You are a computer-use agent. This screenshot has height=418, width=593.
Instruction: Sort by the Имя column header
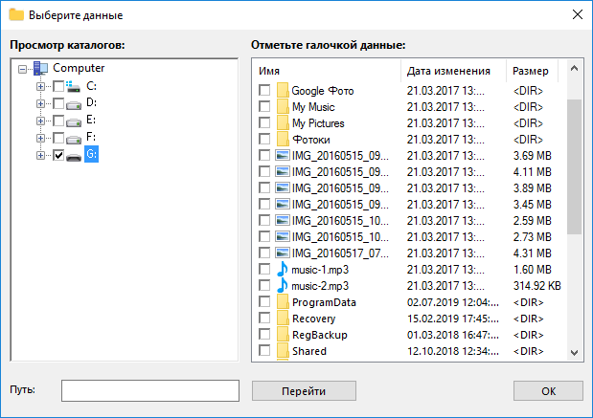click(x=326, y=71)
